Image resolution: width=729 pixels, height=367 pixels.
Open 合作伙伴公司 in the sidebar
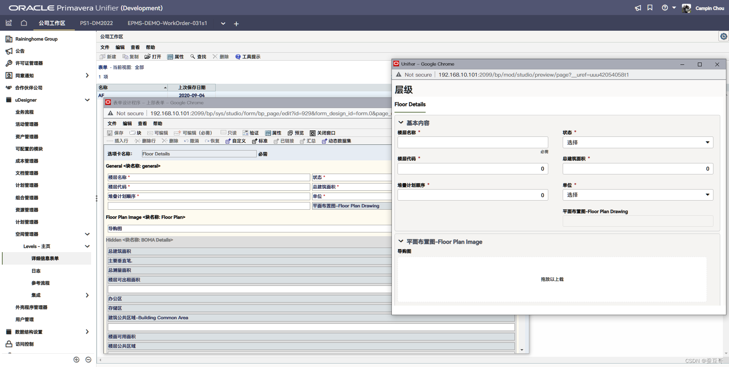tap(29, 88)
